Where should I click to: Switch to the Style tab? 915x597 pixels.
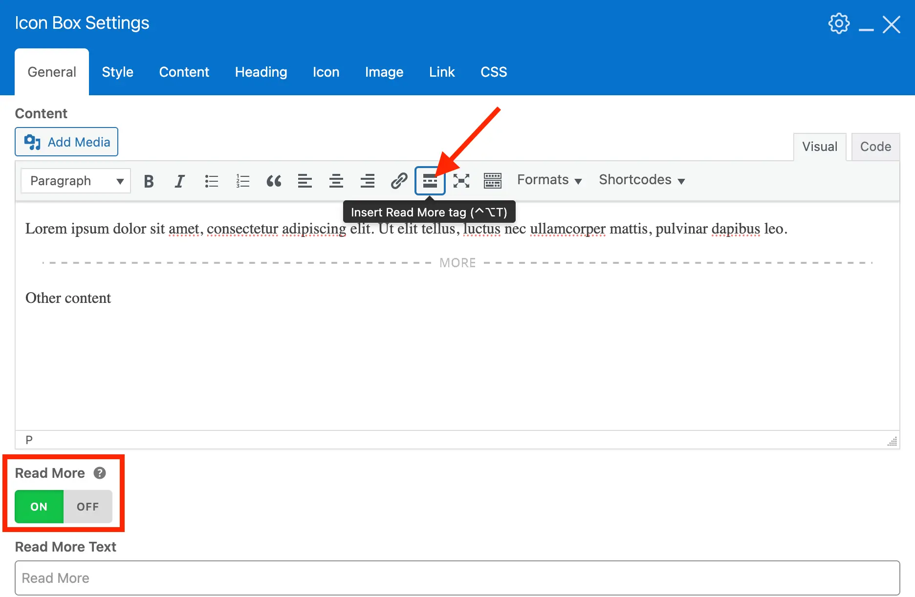(x=117, y=72)
